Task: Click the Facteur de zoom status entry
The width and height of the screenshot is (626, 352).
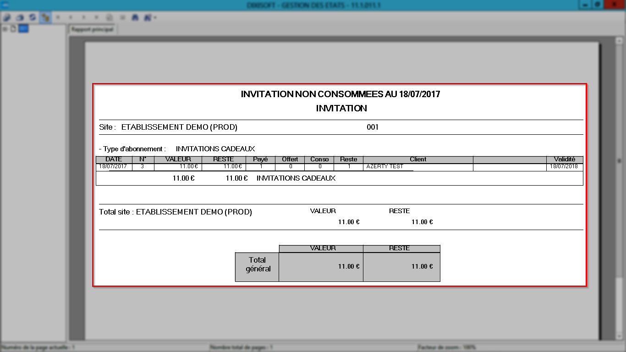Action: pyautogui.click(x=447, y=347)
